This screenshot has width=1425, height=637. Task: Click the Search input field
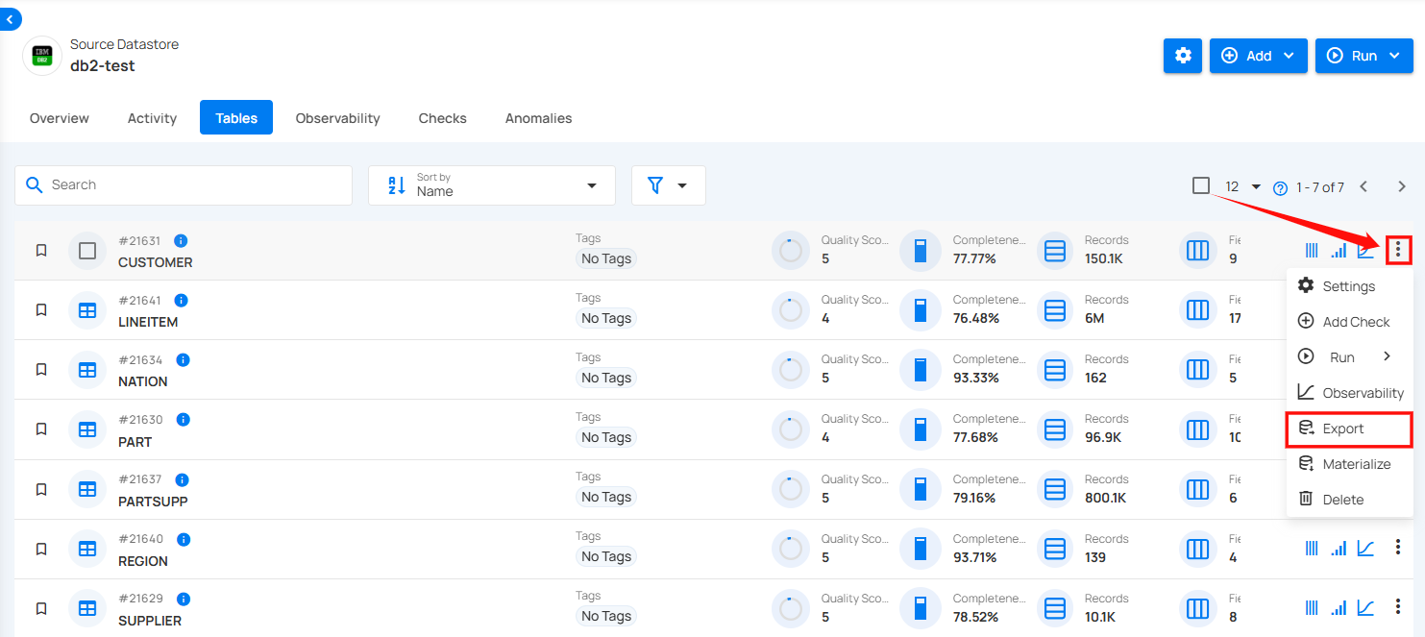pos(184,185)
